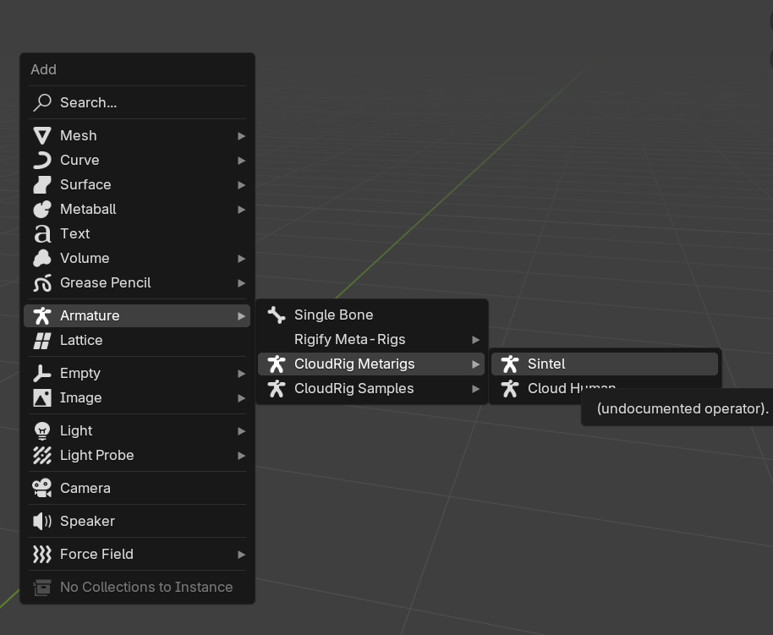Open the Rigify Meta-Rigs submenu
Image resolution: width=773 pixels, height=635 pixels.
(371, 340)
